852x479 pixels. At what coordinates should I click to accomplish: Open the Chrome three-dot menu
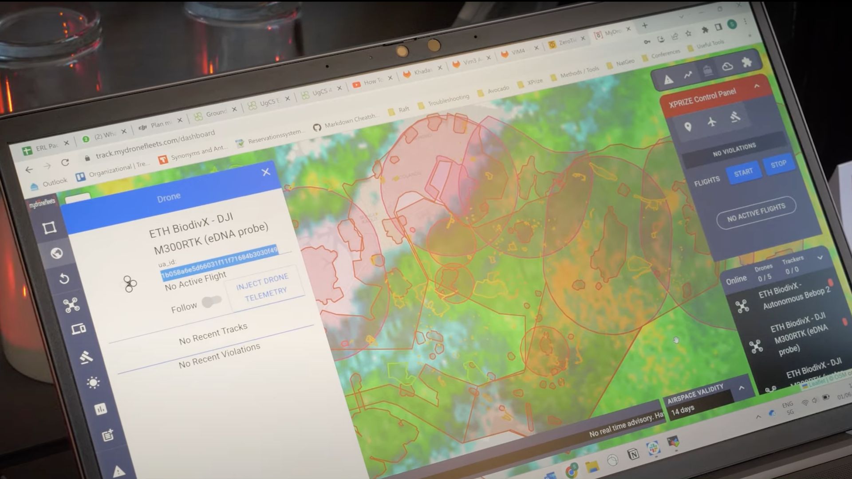coord(745,21)
